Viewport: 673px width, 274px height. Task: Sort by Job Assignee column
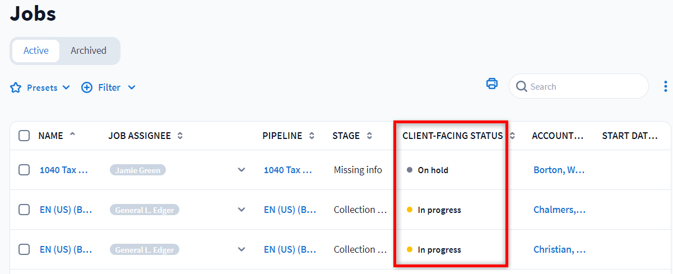tap(180, 136)
